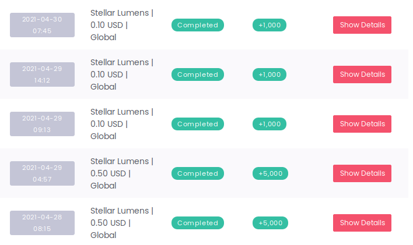The height and width of the screenshot is (245, 413).
Task: Click the 2021-04-30 07:45 date badge
Action: pyautogui.click(x=42, y=25)
